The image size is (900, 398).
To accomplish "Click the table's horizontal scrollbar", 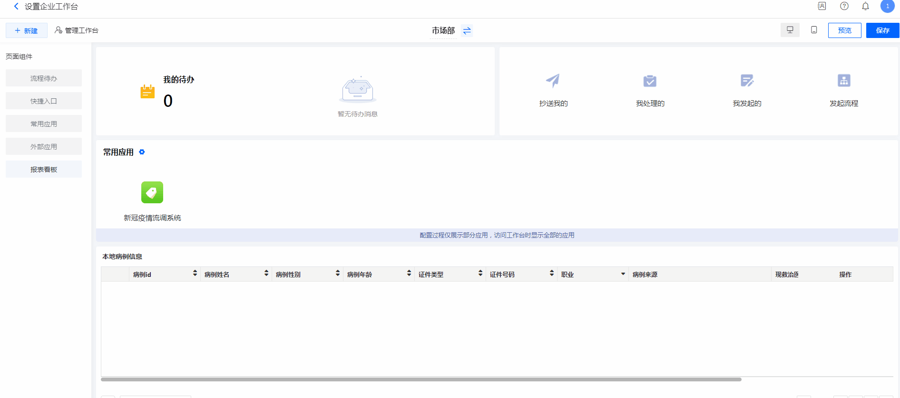I will 421,379.
